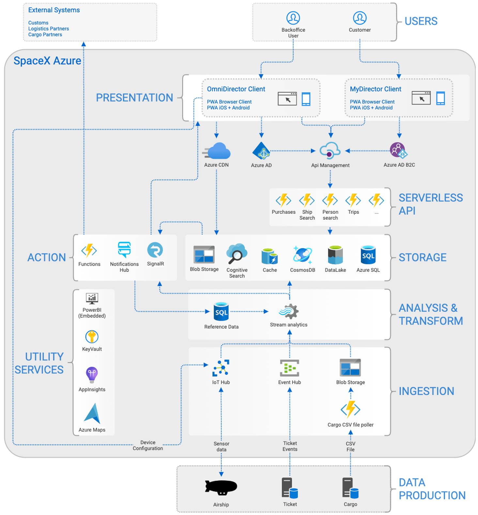Select the Reference Data SQL icon

pos(221,312)
